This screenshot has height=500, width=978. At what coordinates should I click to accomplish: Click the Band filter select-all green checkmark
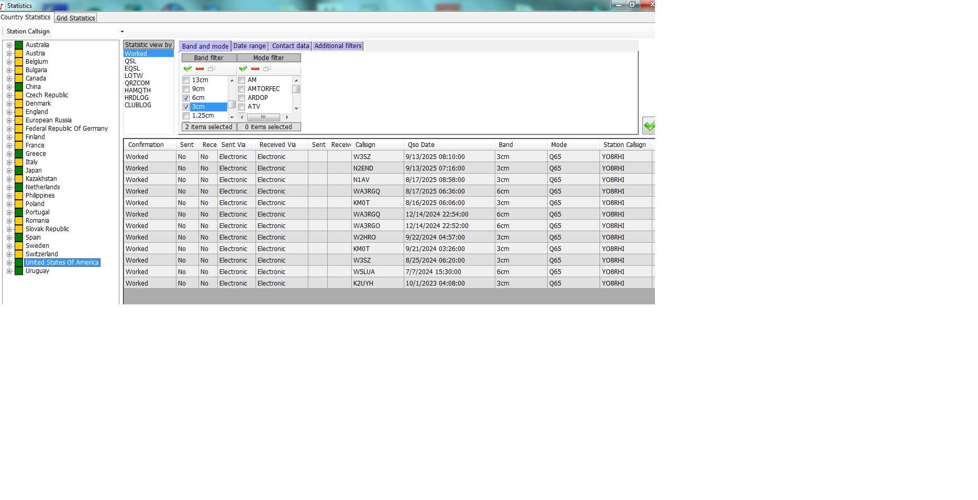tap(187, 69)
